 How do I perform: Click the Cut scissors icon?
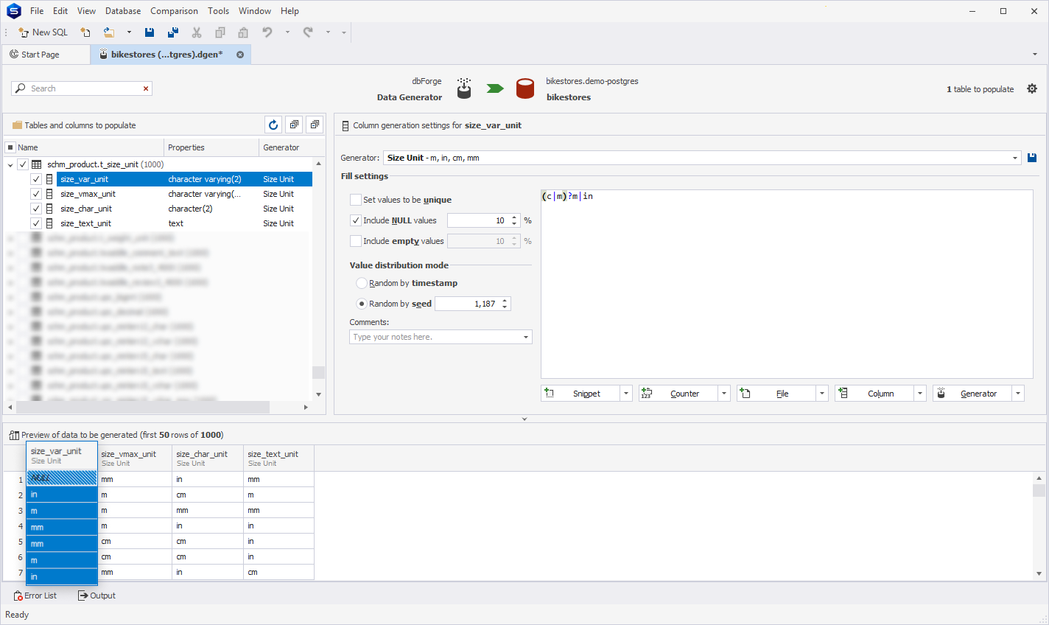click(197, 32)
